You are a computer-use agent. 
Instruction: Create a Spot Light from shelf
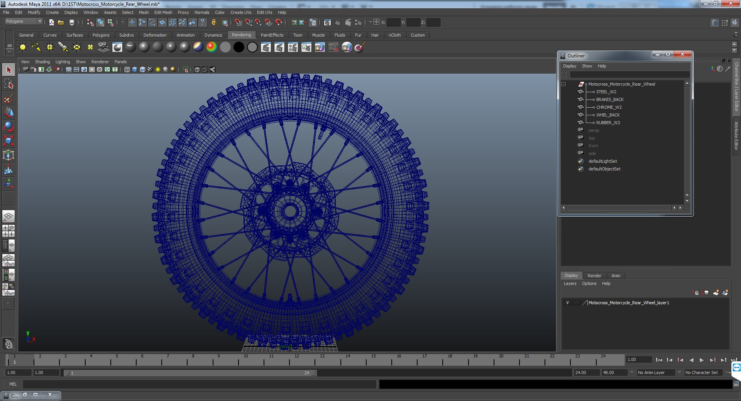[63, 47]
